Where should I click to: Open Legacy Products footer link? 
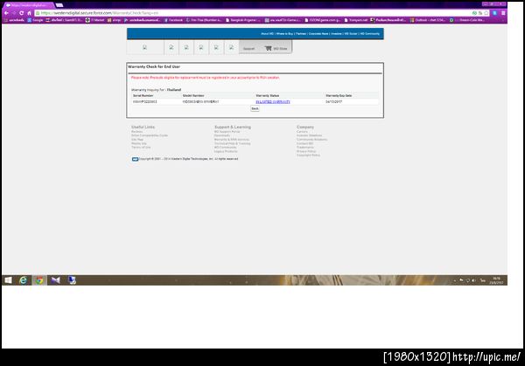click(226, 151)
